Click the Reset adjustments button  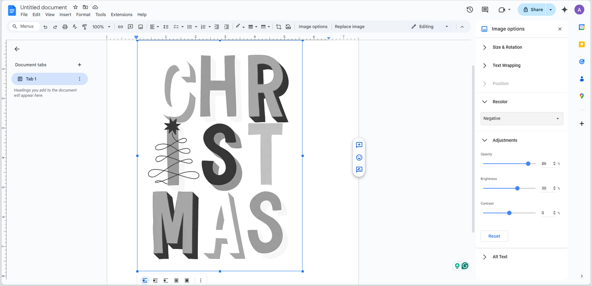pos(494,236)
